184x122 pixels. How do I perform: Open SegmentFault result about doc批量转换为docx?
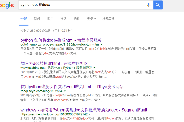click(x=84, y=110)
